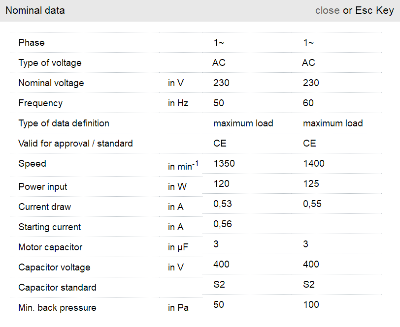Click the Capacitor standard row label
This screenshot has height=327, width=400.
point(57,288)
